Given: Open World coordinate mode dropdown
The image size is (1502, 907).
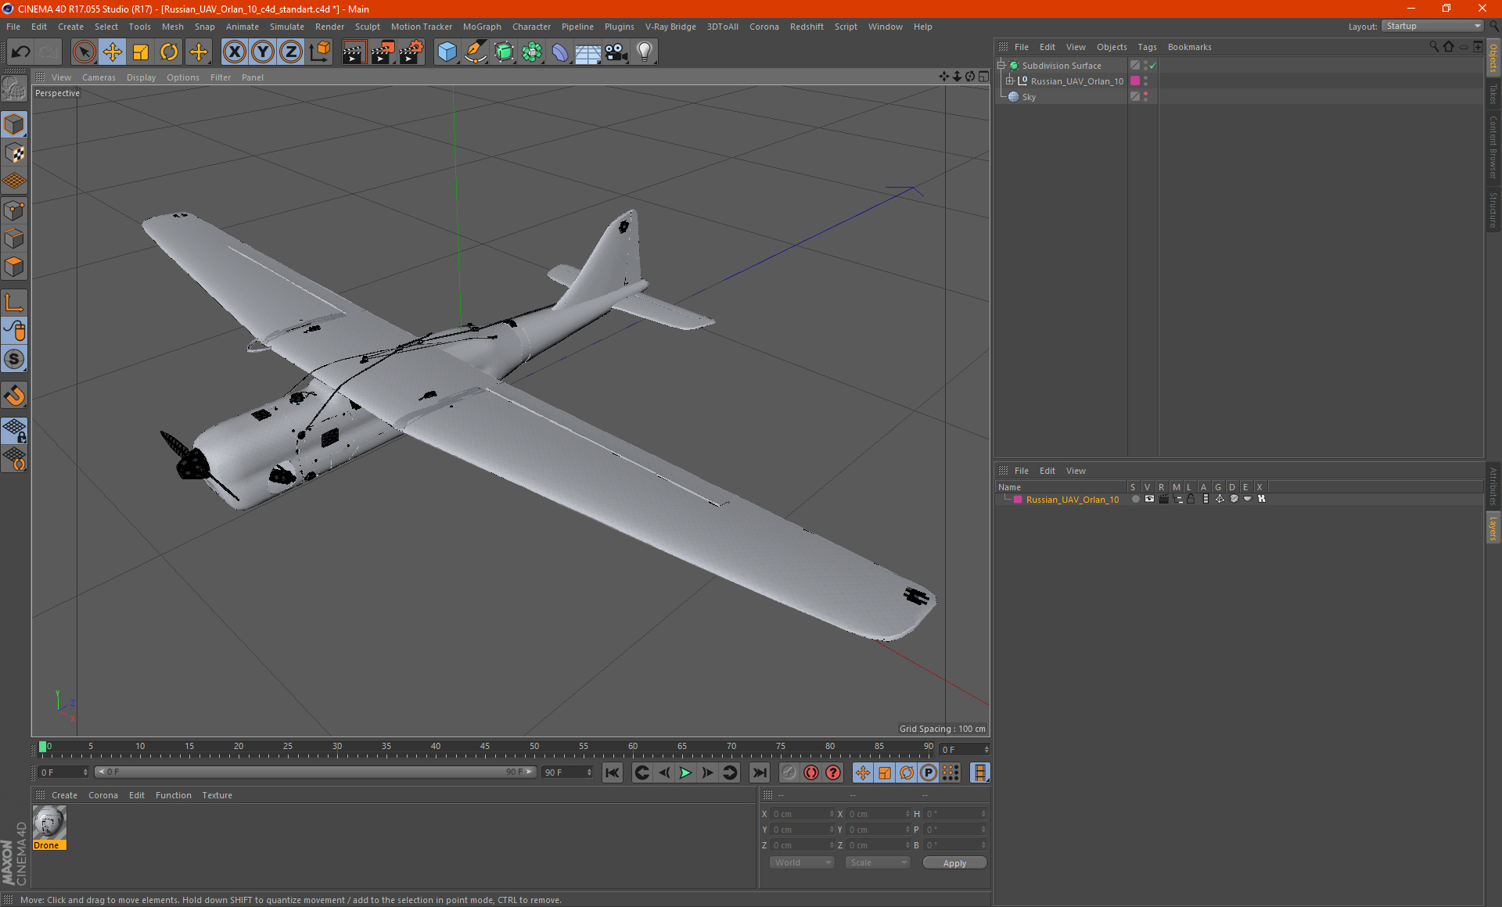Looking at the screenshot, I should tap(802, 862).
